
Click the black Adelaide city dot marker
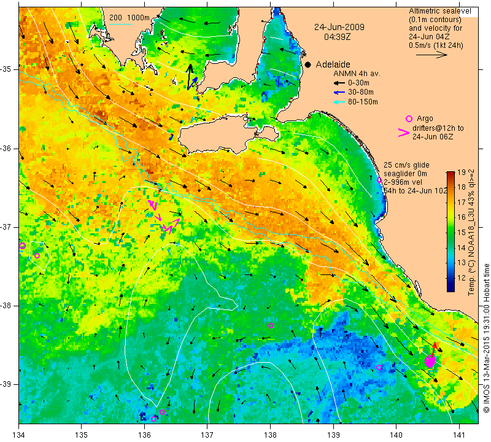coord(308,64)
